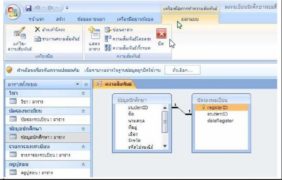Select บัตรลงทะเบียน : ตาราง in navigation pane

coord(48,120)
